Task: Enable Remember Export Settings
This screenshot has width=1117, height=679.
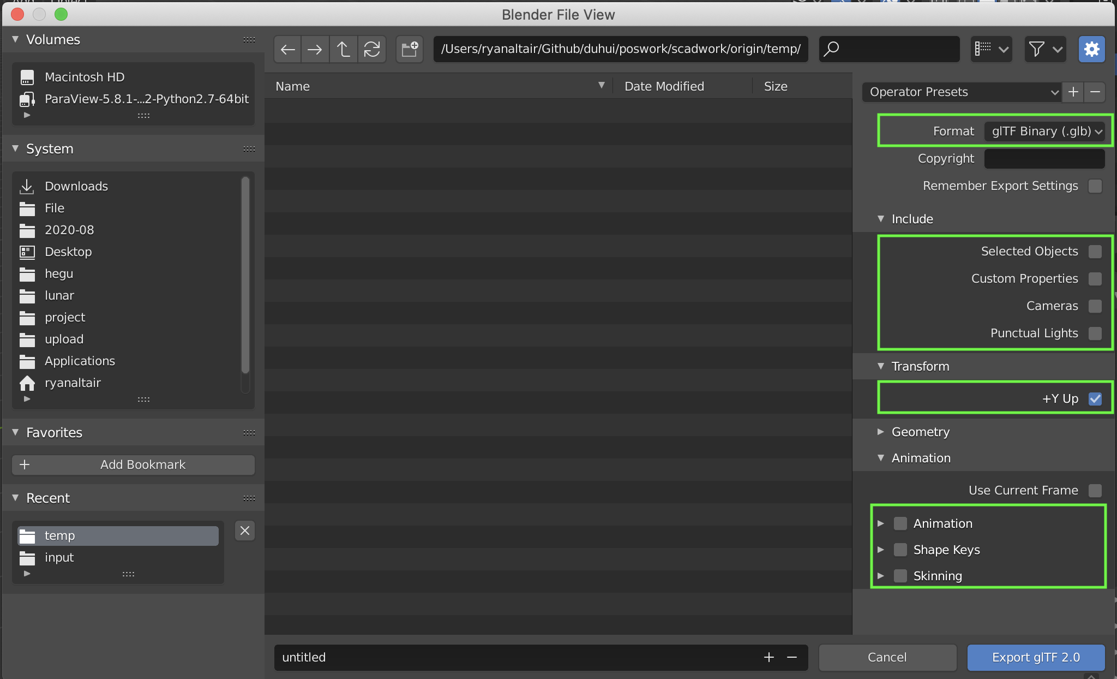Action: click(1095, 186)
